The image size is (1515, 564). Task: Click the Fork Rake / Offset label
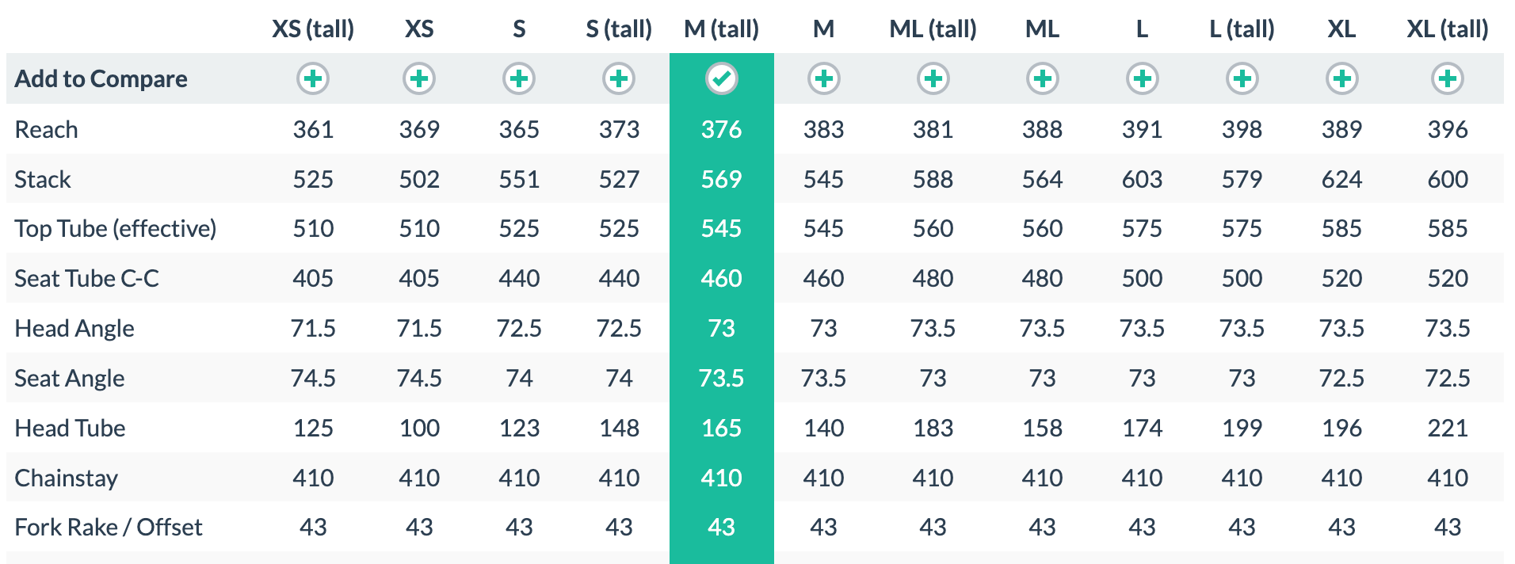(109, 528)
